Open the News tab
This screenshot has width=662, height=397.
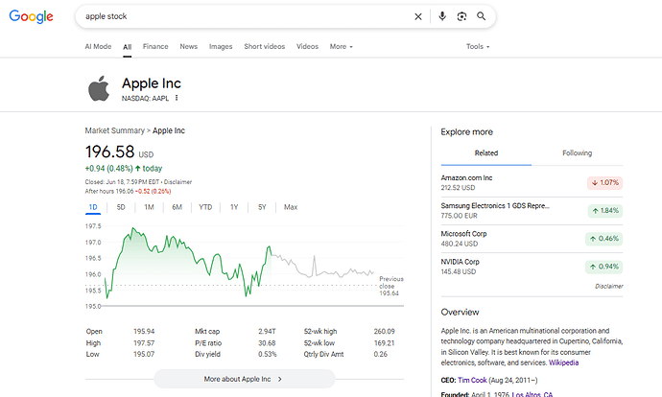188,46
